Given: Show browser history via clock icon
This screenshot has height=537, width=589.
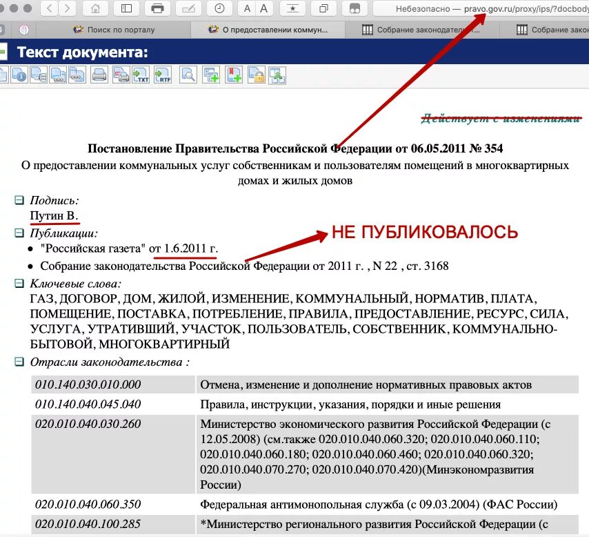Looking at the screenshot, I should 219,10.
